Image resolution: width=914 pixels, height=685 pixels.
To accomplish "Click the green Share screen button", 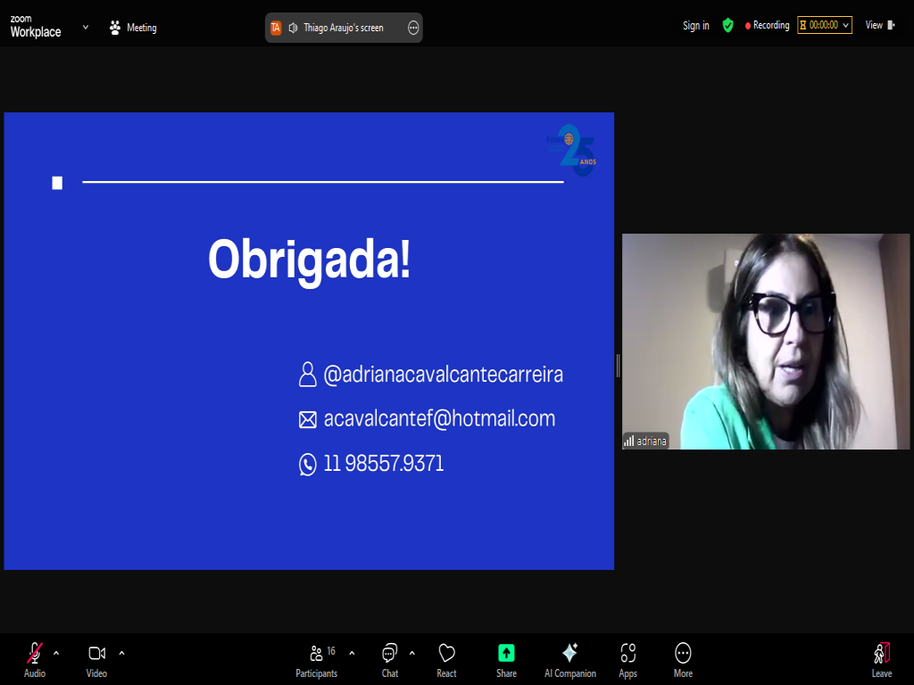I will (506, 658).
